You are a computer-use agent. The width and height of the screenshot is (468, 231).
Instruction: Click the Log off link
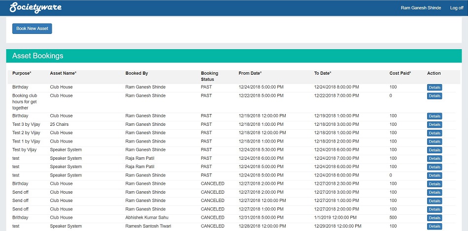(x=457, y=8)
